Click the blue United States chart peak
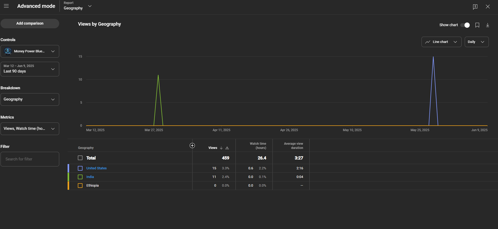The height and width of the screenshot is (229, 498). [x=433, y=57]
